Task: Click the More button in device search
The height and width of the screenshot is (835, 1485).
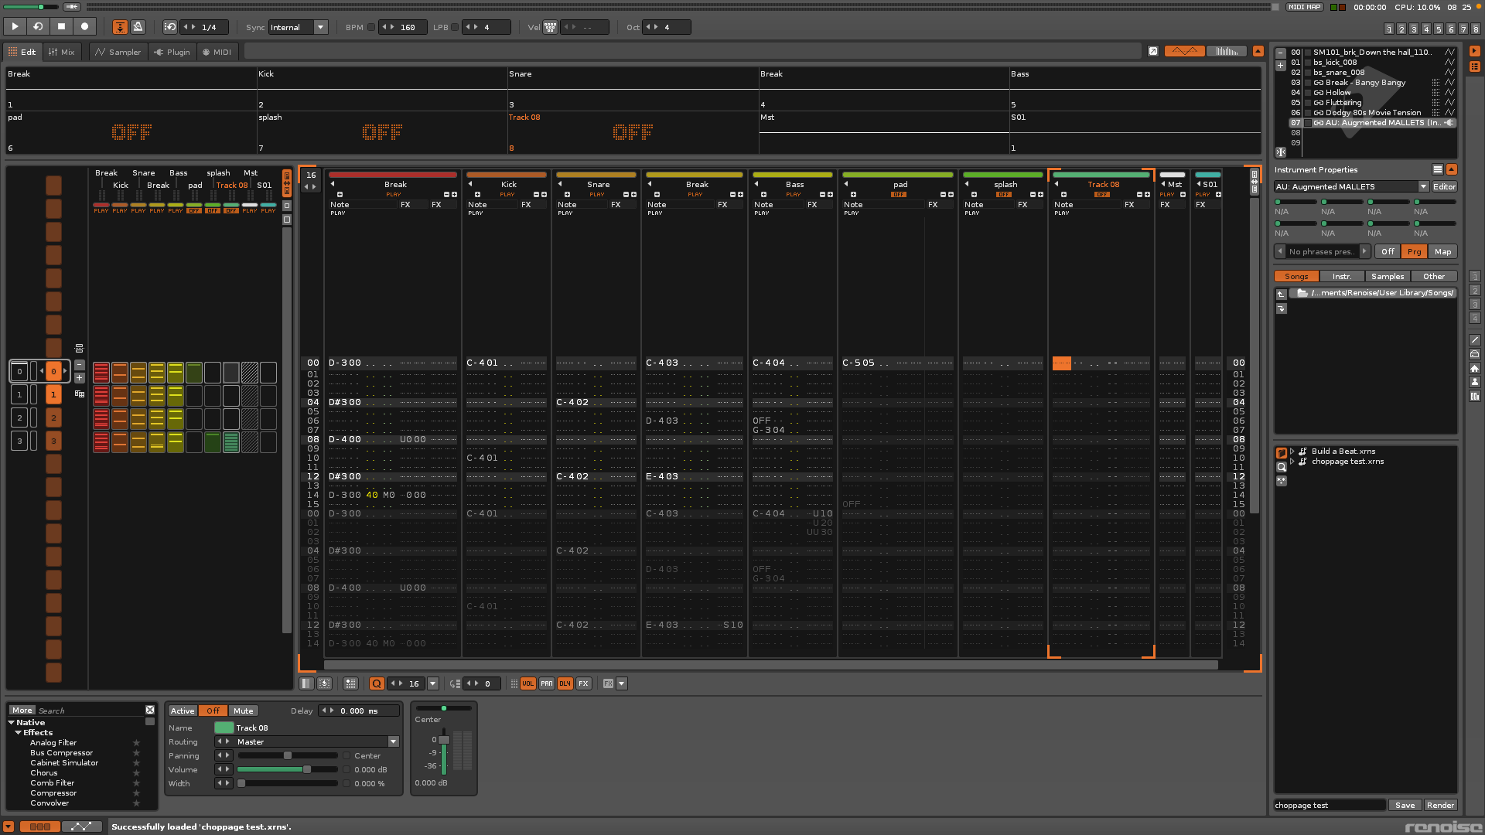Action: 22,710
